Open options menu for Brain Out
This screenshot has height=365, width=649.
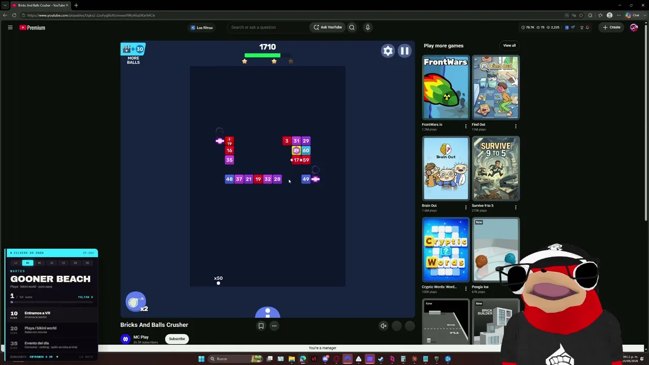[466, 207]
